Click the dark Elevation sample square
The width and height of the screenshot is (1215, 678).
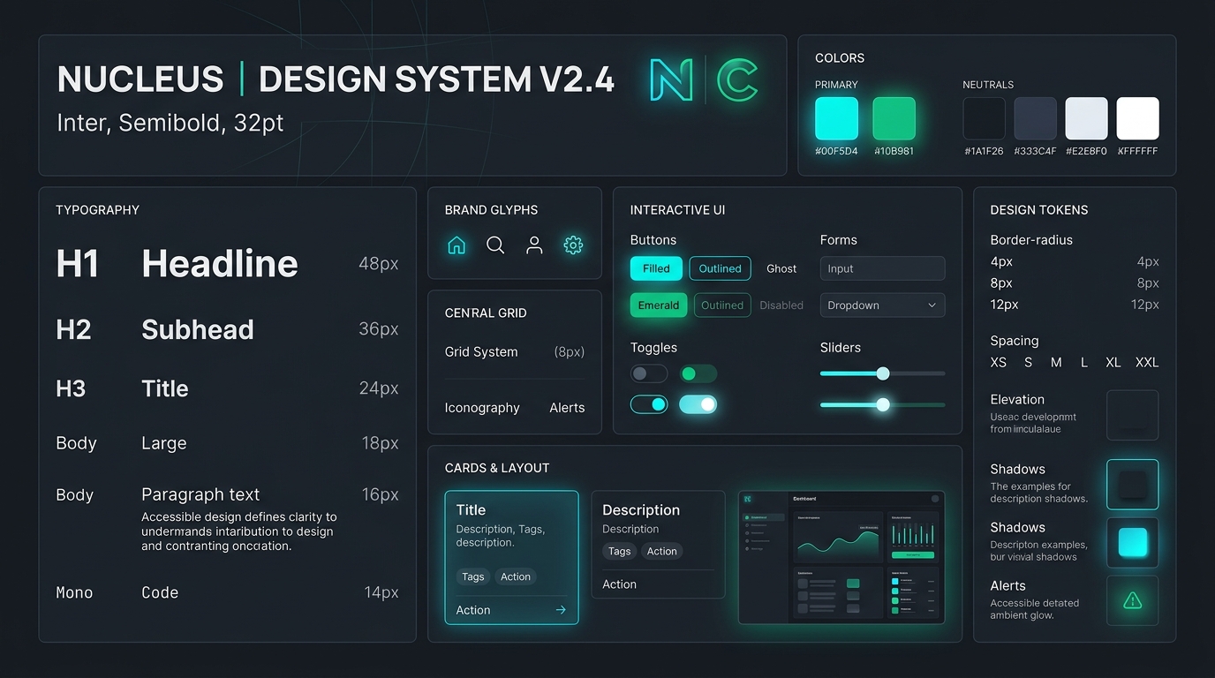(1132, 415)
